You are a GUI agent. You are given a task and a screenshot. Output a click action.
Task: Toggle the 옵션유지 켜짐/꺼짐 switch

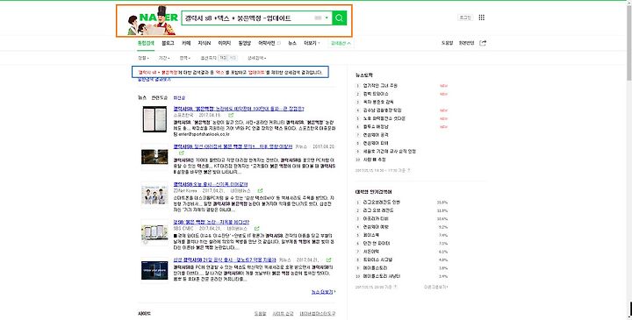point(228,58)
